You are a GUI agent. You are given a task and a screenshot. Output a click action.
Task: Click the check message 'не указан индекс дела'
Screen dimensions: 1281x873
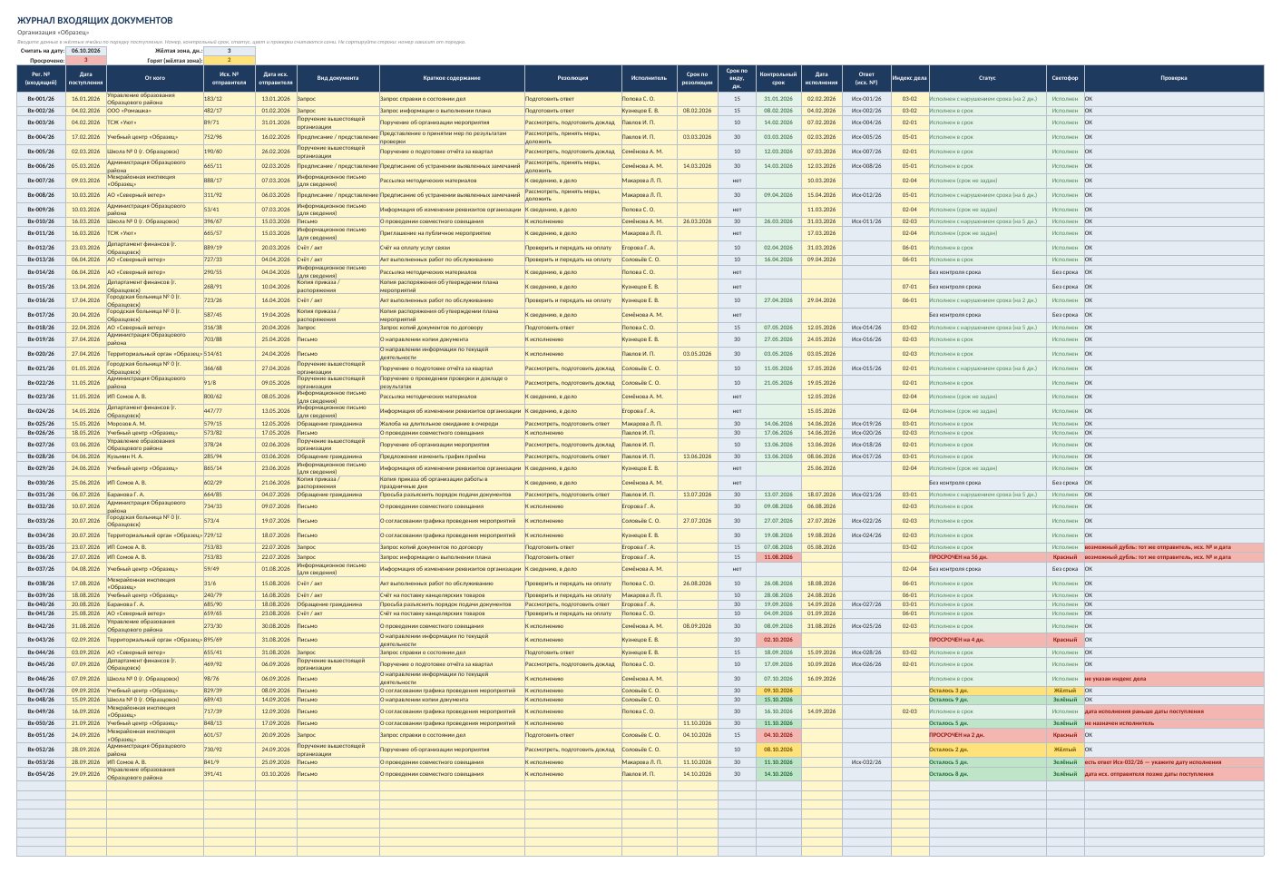[1174, 679]
